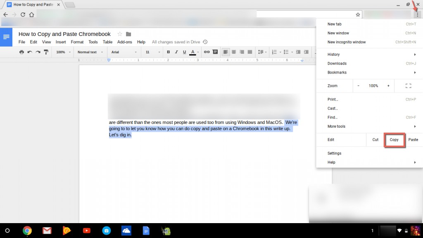Screen dimensions: 423x238
Task: Open the Chrome OS launcher circle
Action: point(7,231)
